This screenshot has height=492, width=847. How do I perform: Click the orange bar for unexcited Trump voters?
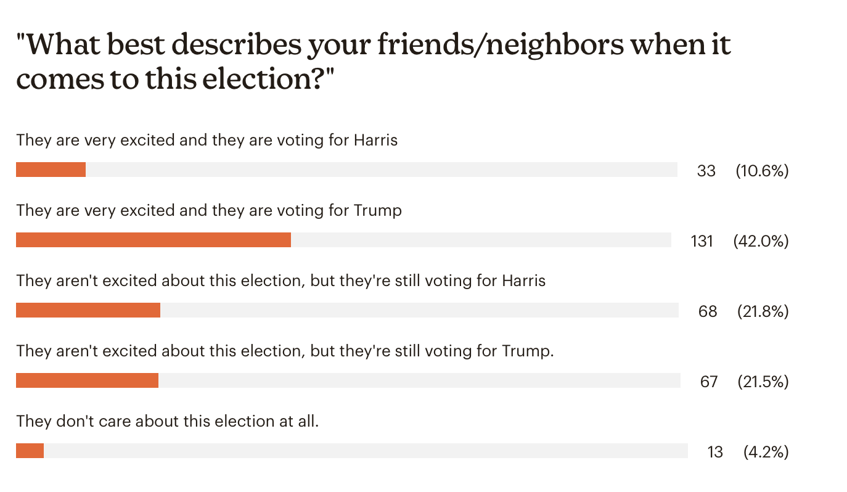tap(87, 380)
